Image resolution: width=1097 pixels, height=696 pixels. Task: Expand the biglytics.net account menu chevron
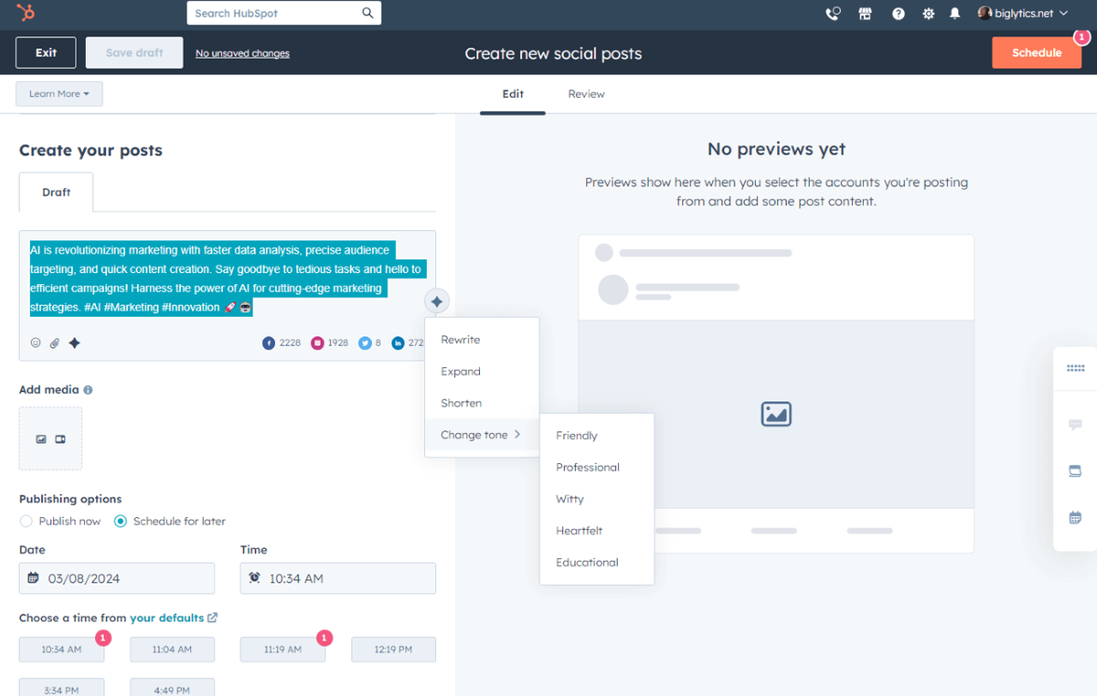click(1063, 14)
